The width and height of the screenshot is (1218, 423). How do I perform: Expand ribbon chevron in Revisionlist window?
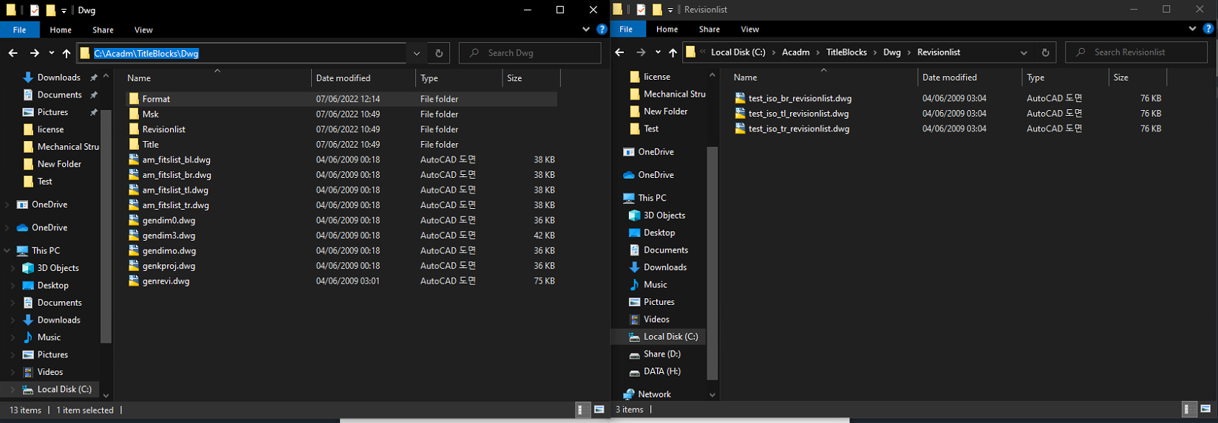pyautogui.click(x=1192, y=29)
